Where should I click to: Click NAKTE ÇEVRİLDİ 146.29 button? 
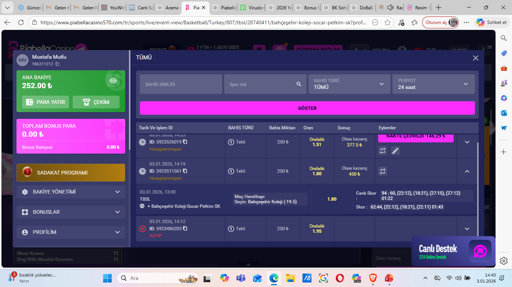point(416,138)
